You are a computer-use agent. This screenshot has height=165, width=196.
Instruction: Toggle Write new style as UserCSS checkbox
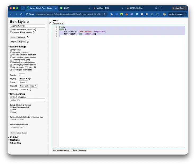(11, 30)
